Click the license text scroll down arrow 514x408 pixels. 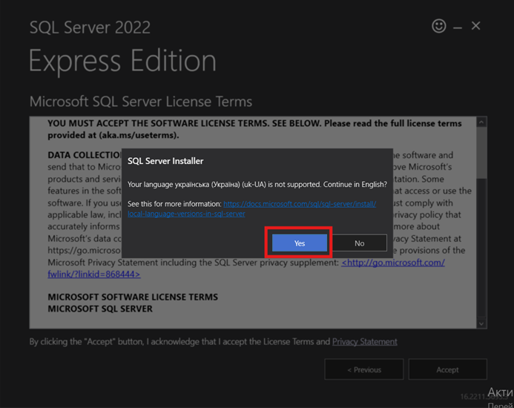(481, 323)
